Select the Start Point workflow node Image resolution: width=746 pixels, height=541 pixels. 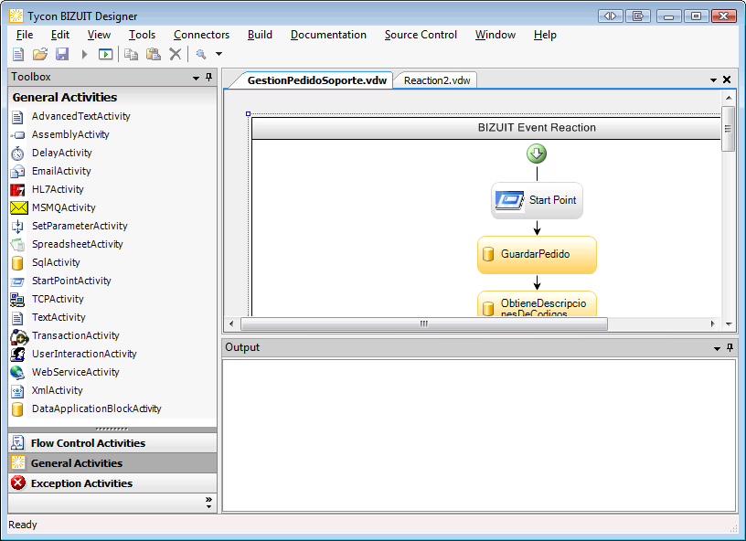(x=537, y=200)
